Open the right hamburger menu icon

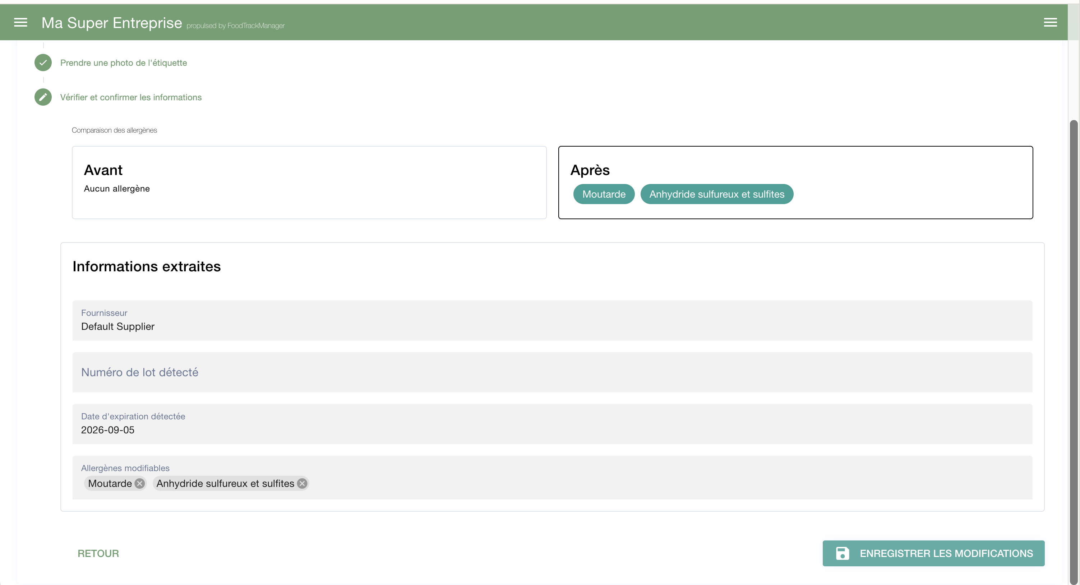click(1050, 23)
